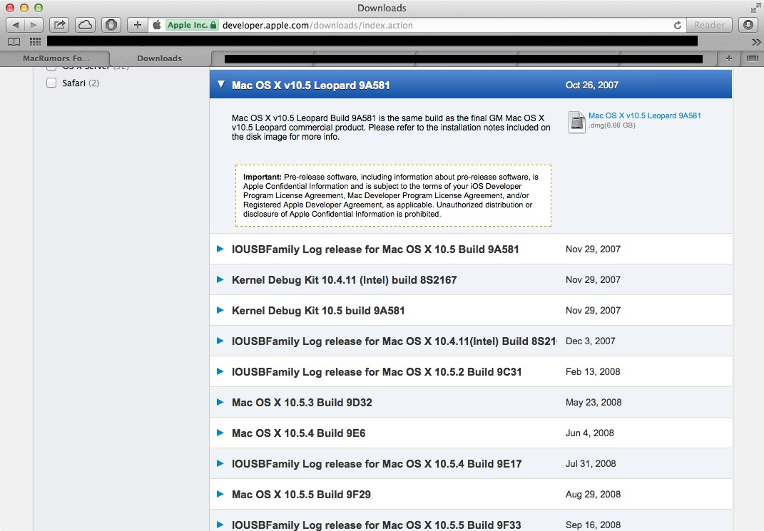The width and height of the screenshot is (764, 531).
Task: Show hidden bookmarks with the double chevron
Action: pos(755,42)
